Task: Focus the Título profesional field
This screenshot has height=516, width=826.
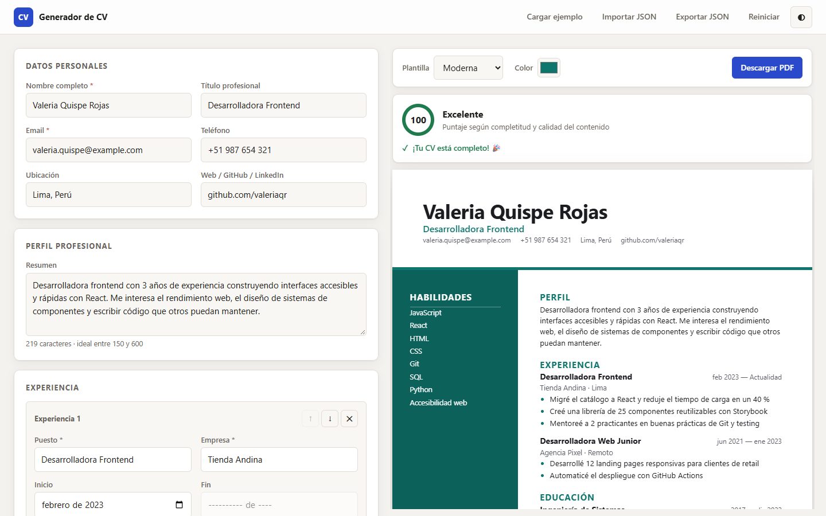Action: (x=283, y=105)
